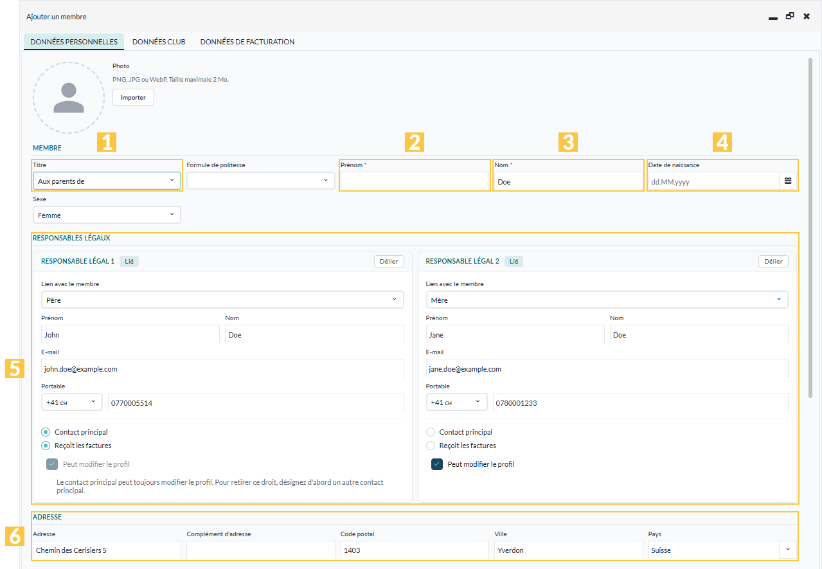Click the Ville field containing Yverdon
The image size is (822, 569).
(568, 550)
